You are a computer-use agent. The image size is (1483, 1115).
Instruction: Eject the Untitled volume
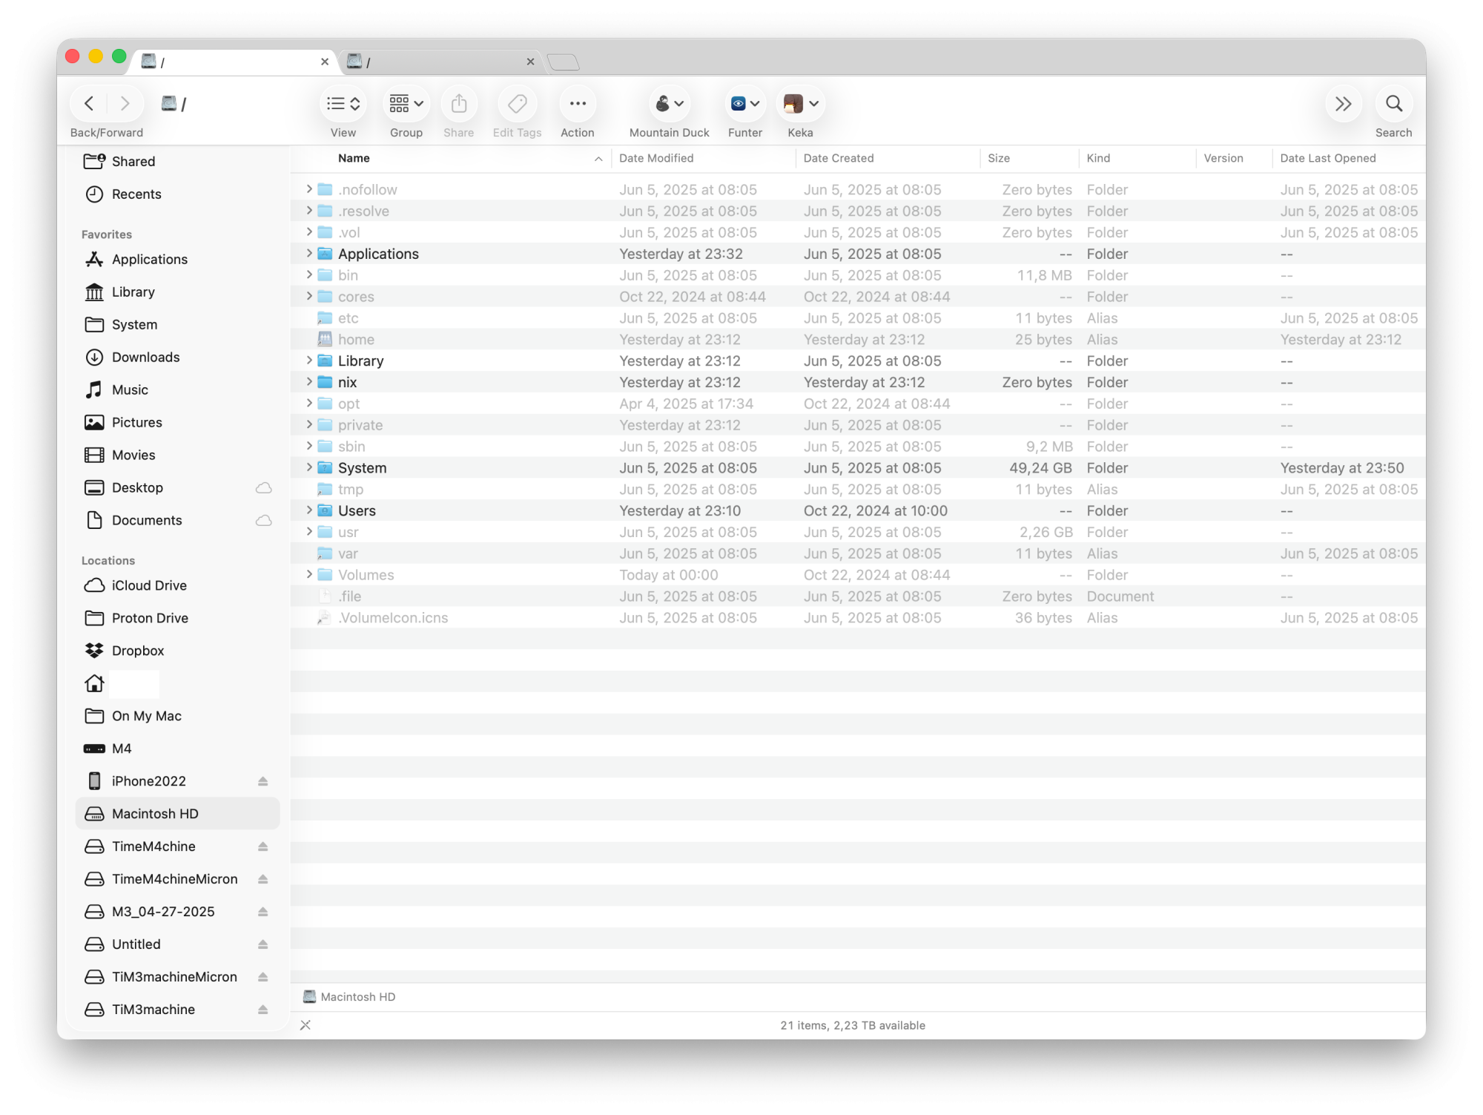click(x=262, y=944)
